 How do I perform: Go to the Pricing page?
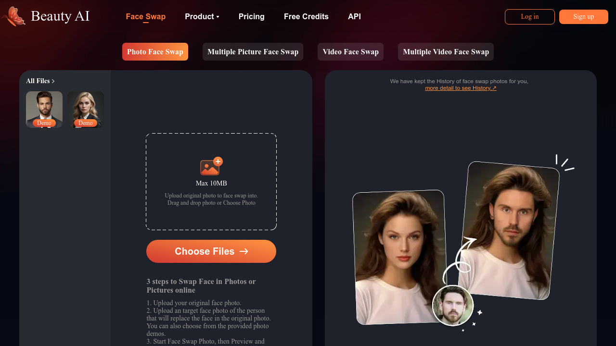coord(251,16)
